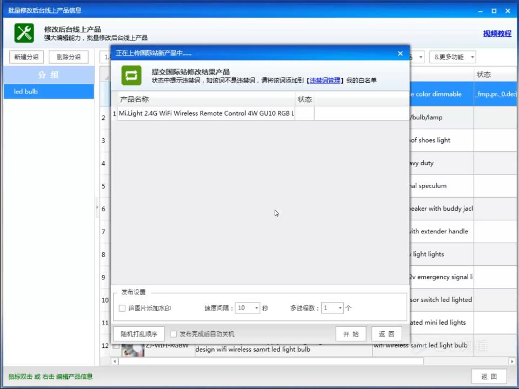The image size is (519, 389).
Task: Toggle 发布完成后自动关机 checkbox
Action: click(x=173, y=334)
